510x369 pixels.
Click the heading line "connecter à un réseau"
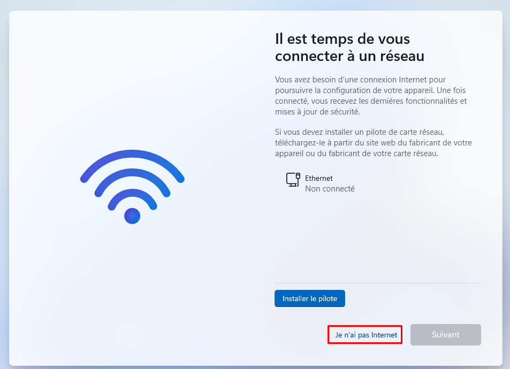point(349,56)
